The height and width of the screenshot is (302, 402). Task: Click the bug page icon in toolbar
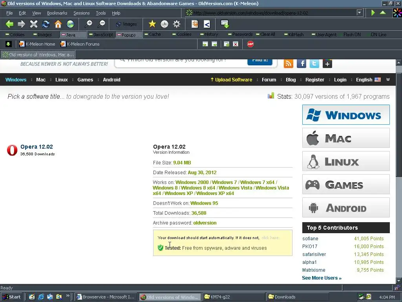195,24
